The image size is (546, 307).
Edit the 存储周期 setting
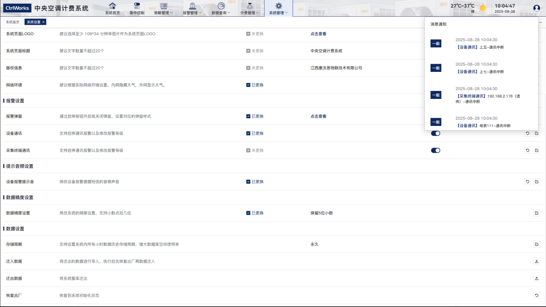pyautogui.click(x=536, y=244)
